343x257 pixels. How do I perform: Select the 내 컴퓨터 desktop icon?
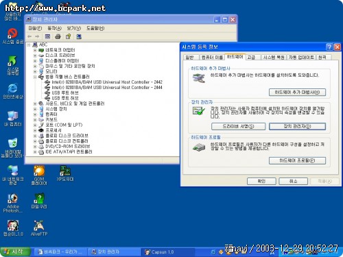click(13, 119)
